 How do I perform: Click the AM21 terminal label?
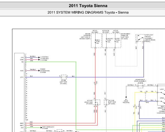pos(22,125)
